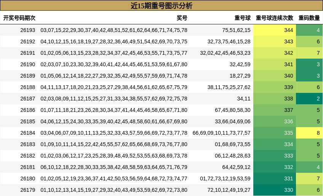Click period number 26184
The image size is (323, 196).
tap(28, 133)
